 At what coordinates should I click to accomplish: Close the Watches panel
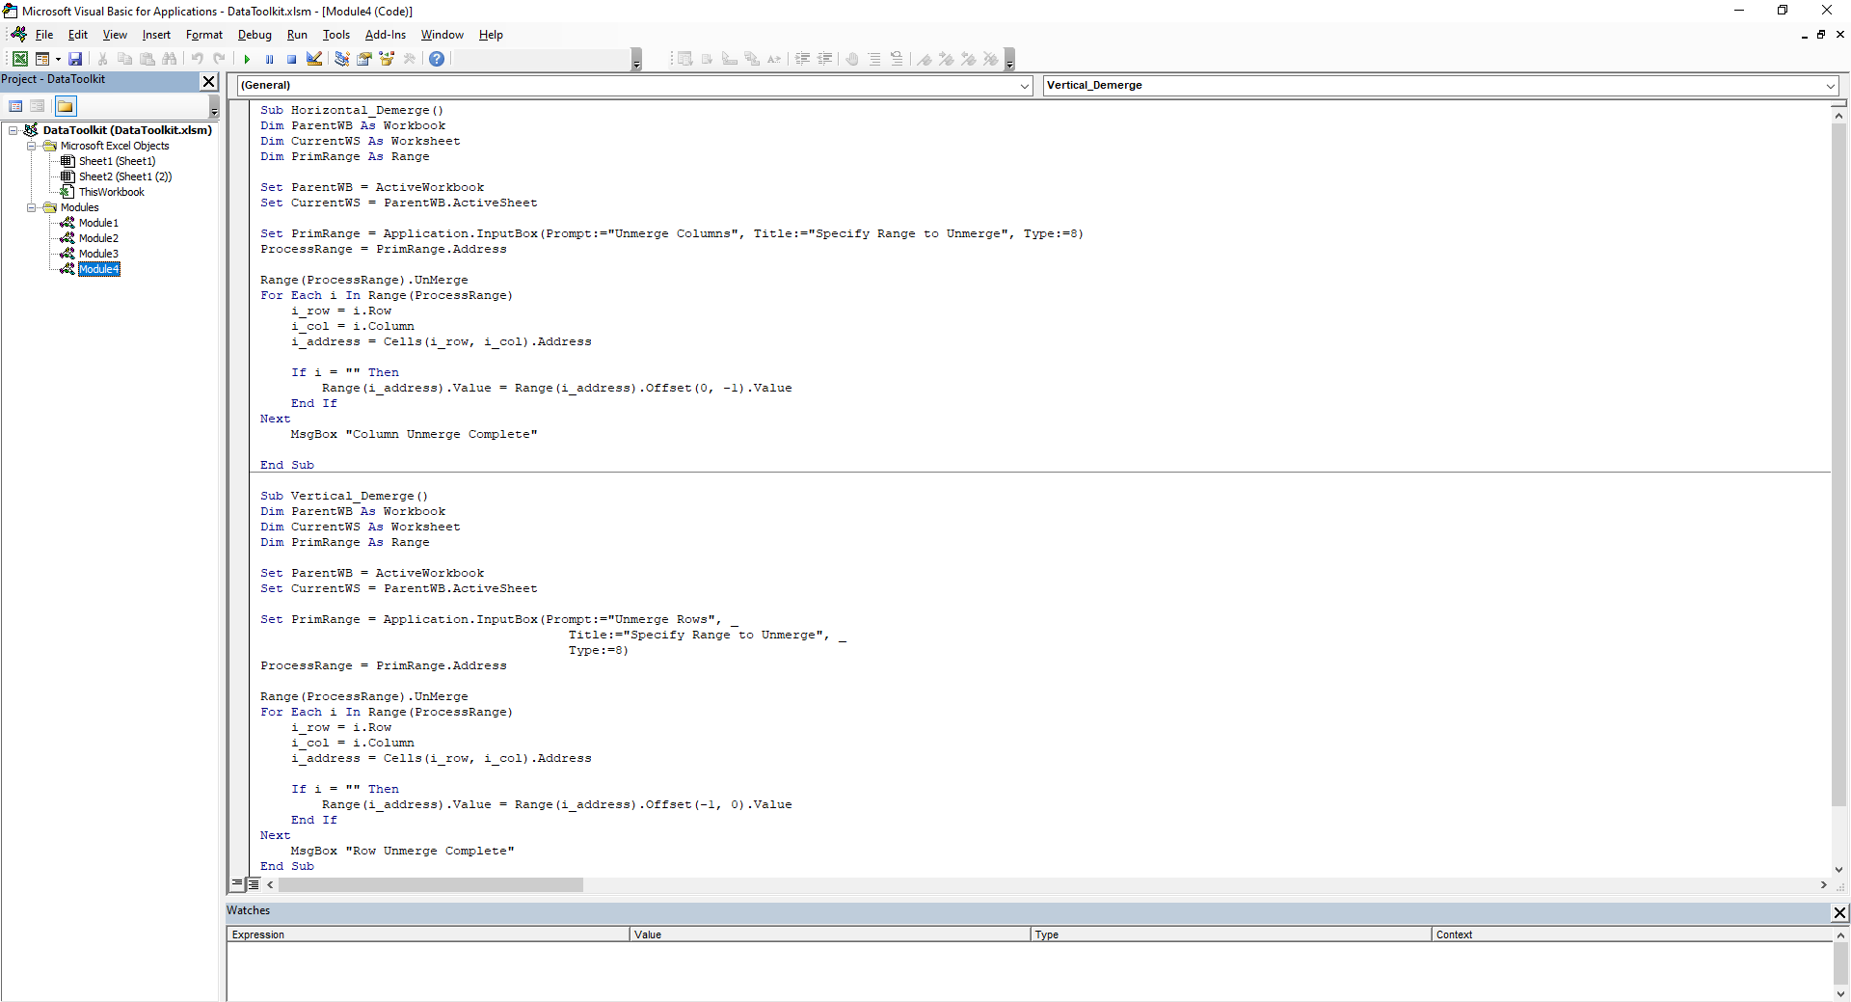[1839, 912]
